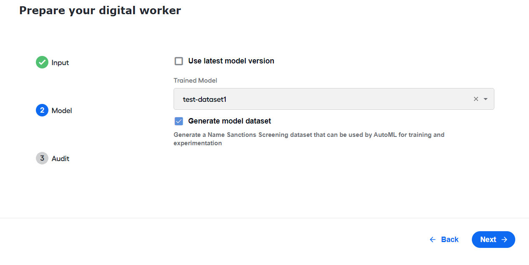
Task: Select the Audit step label
Action: pos(60,159)
